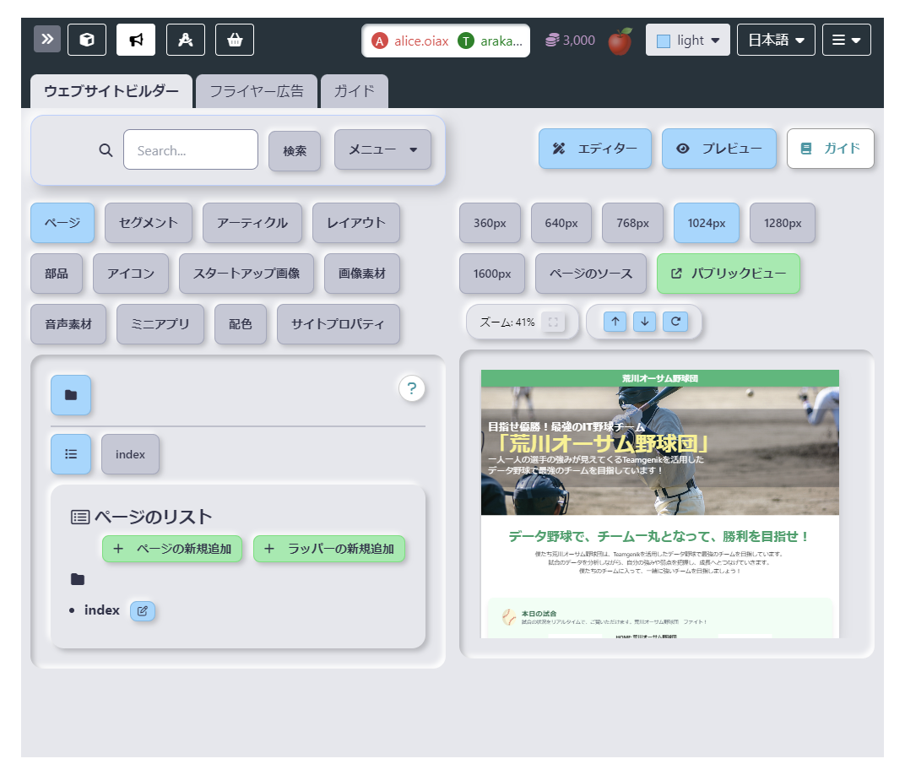Screen dimensions: 905x775
Task: Click the ページのリスト heading
Action: point(153,517)
